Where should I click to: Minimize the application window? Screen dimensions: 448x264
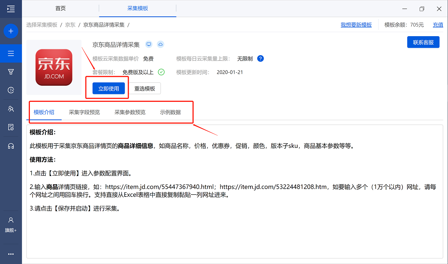(404, 9)
